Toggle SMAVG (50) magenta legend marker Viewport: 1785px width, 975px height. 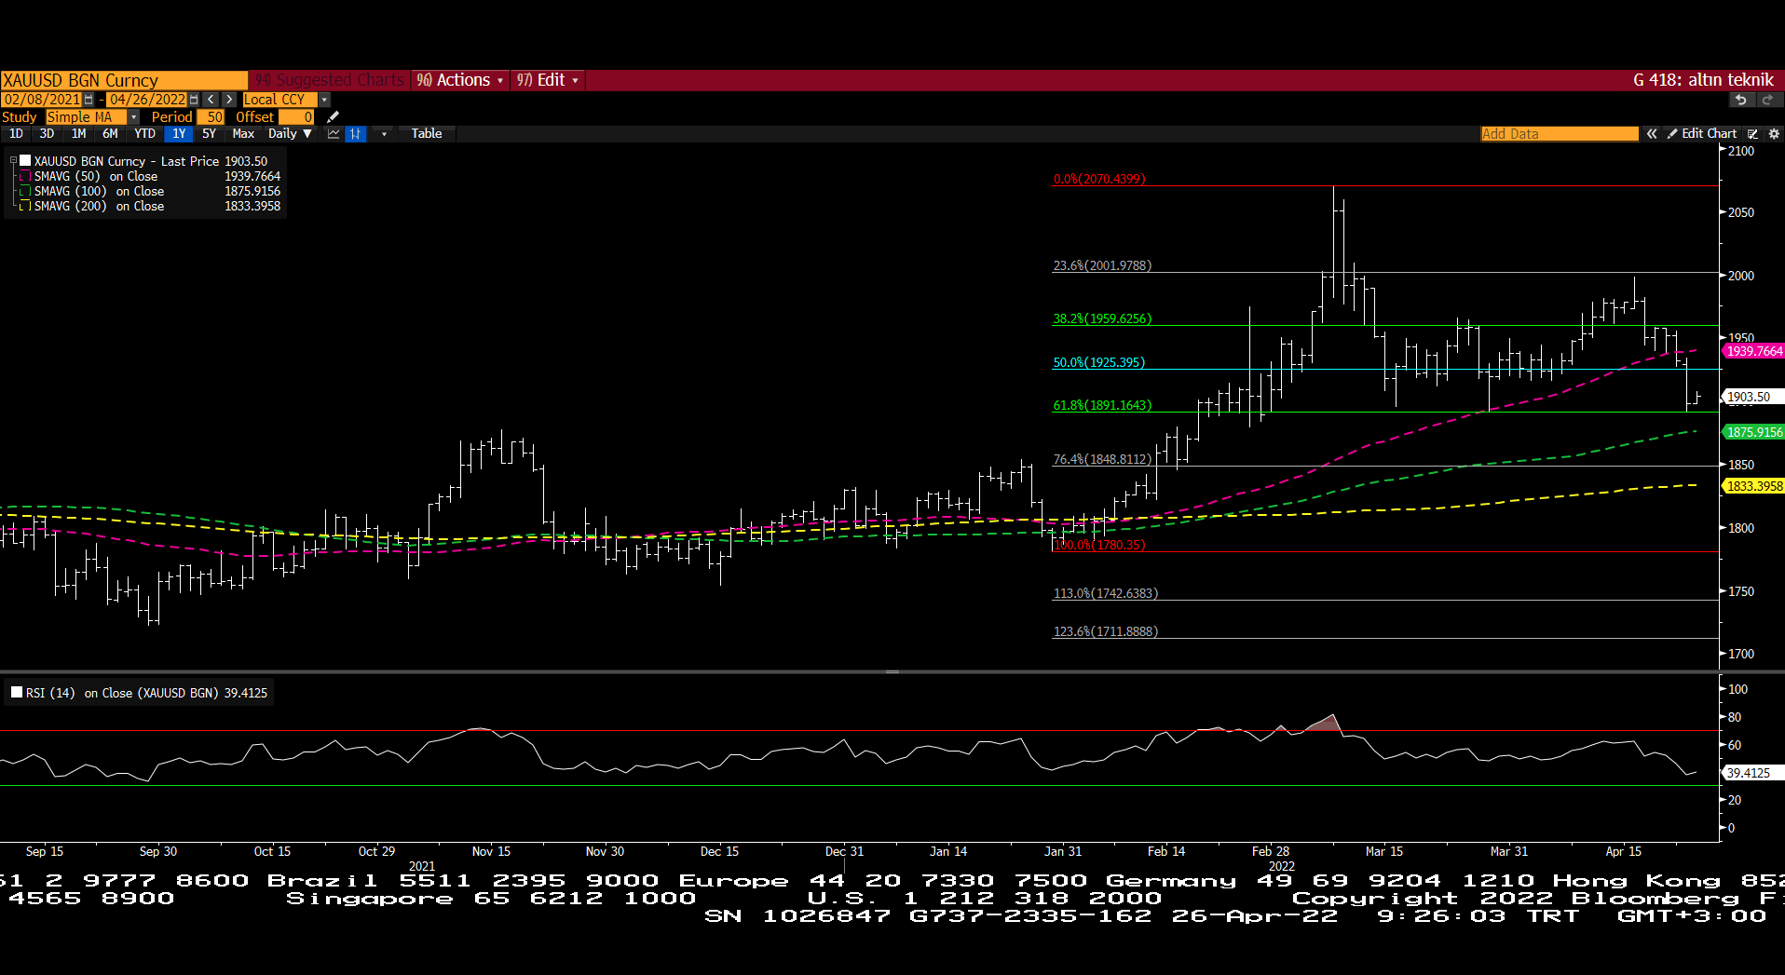point(26,176)
